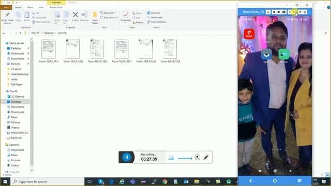Click the Rename icon in ribbon
The height and width of the screenshot is (186, 331).
point(84,17)
